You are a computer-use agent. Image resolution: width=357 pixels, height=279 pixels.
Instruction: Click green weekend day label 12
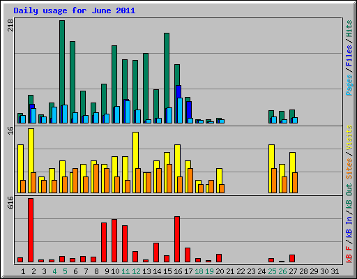pos(136,271)
